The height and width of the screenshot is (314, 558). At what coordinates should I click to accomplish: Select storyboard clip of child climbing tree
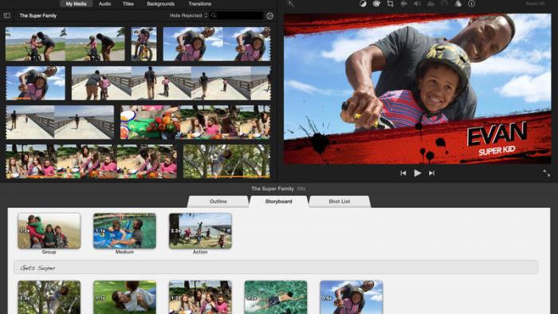[x=49, y=297]
